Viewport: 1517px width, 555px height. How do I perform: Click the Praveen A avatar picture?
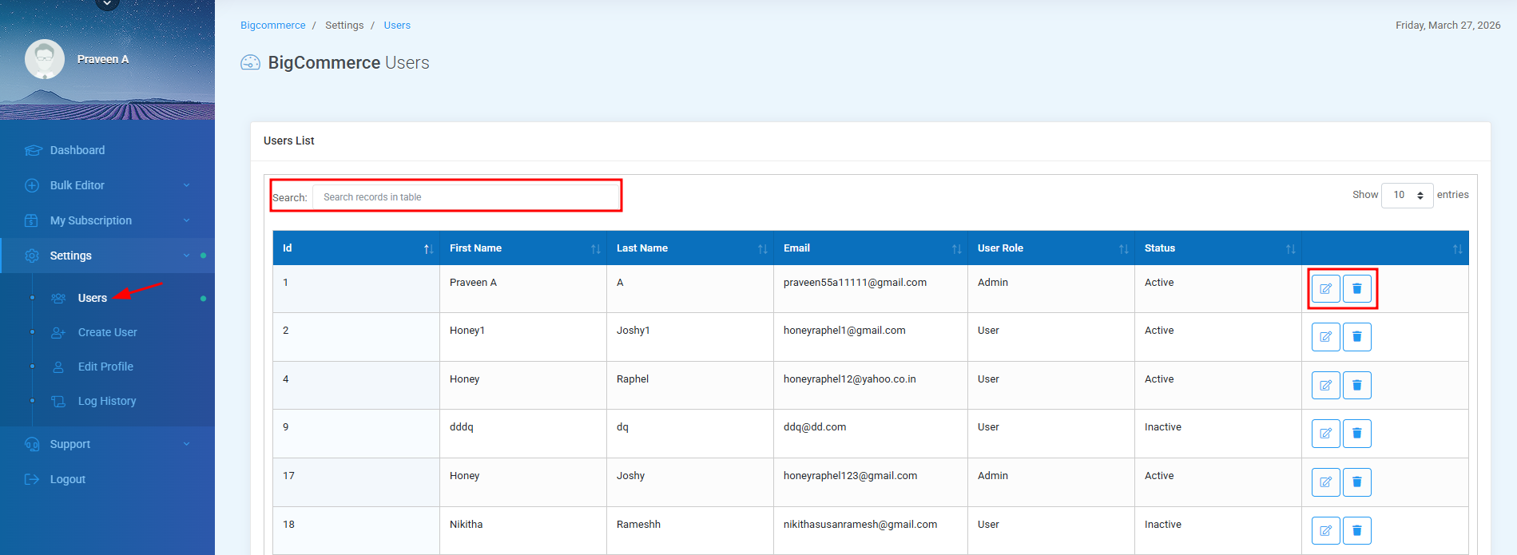coord(45,59)
